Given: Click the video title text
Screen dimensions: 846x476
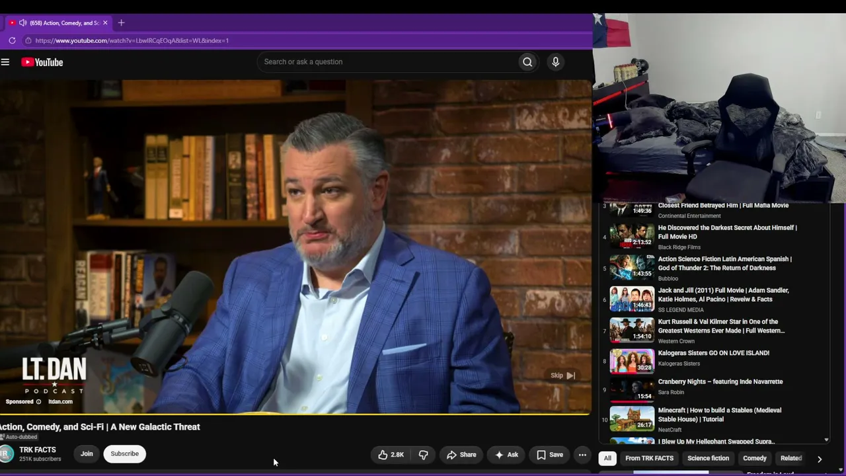Looking at the screenshot, I should coord(100,427).
